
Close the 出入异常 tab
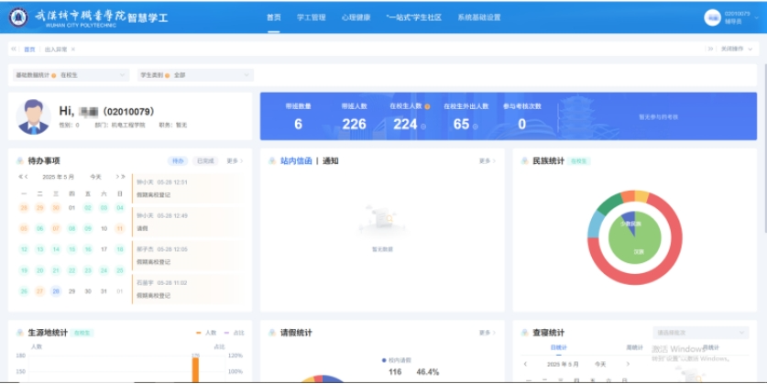[71, 49]
